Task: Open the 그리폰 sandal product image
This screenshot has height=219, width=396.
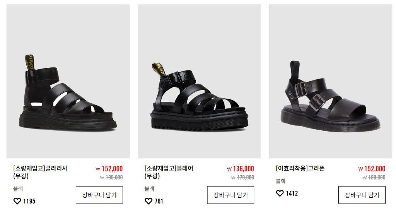Action: coord(331,81)
